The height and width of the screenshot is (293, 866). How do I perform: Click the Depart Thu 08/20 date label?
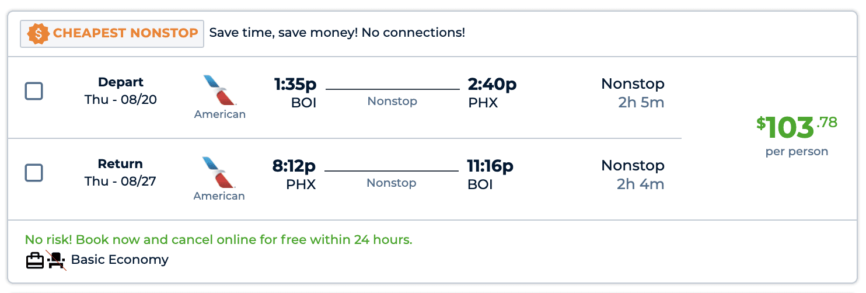coord(121,91)
